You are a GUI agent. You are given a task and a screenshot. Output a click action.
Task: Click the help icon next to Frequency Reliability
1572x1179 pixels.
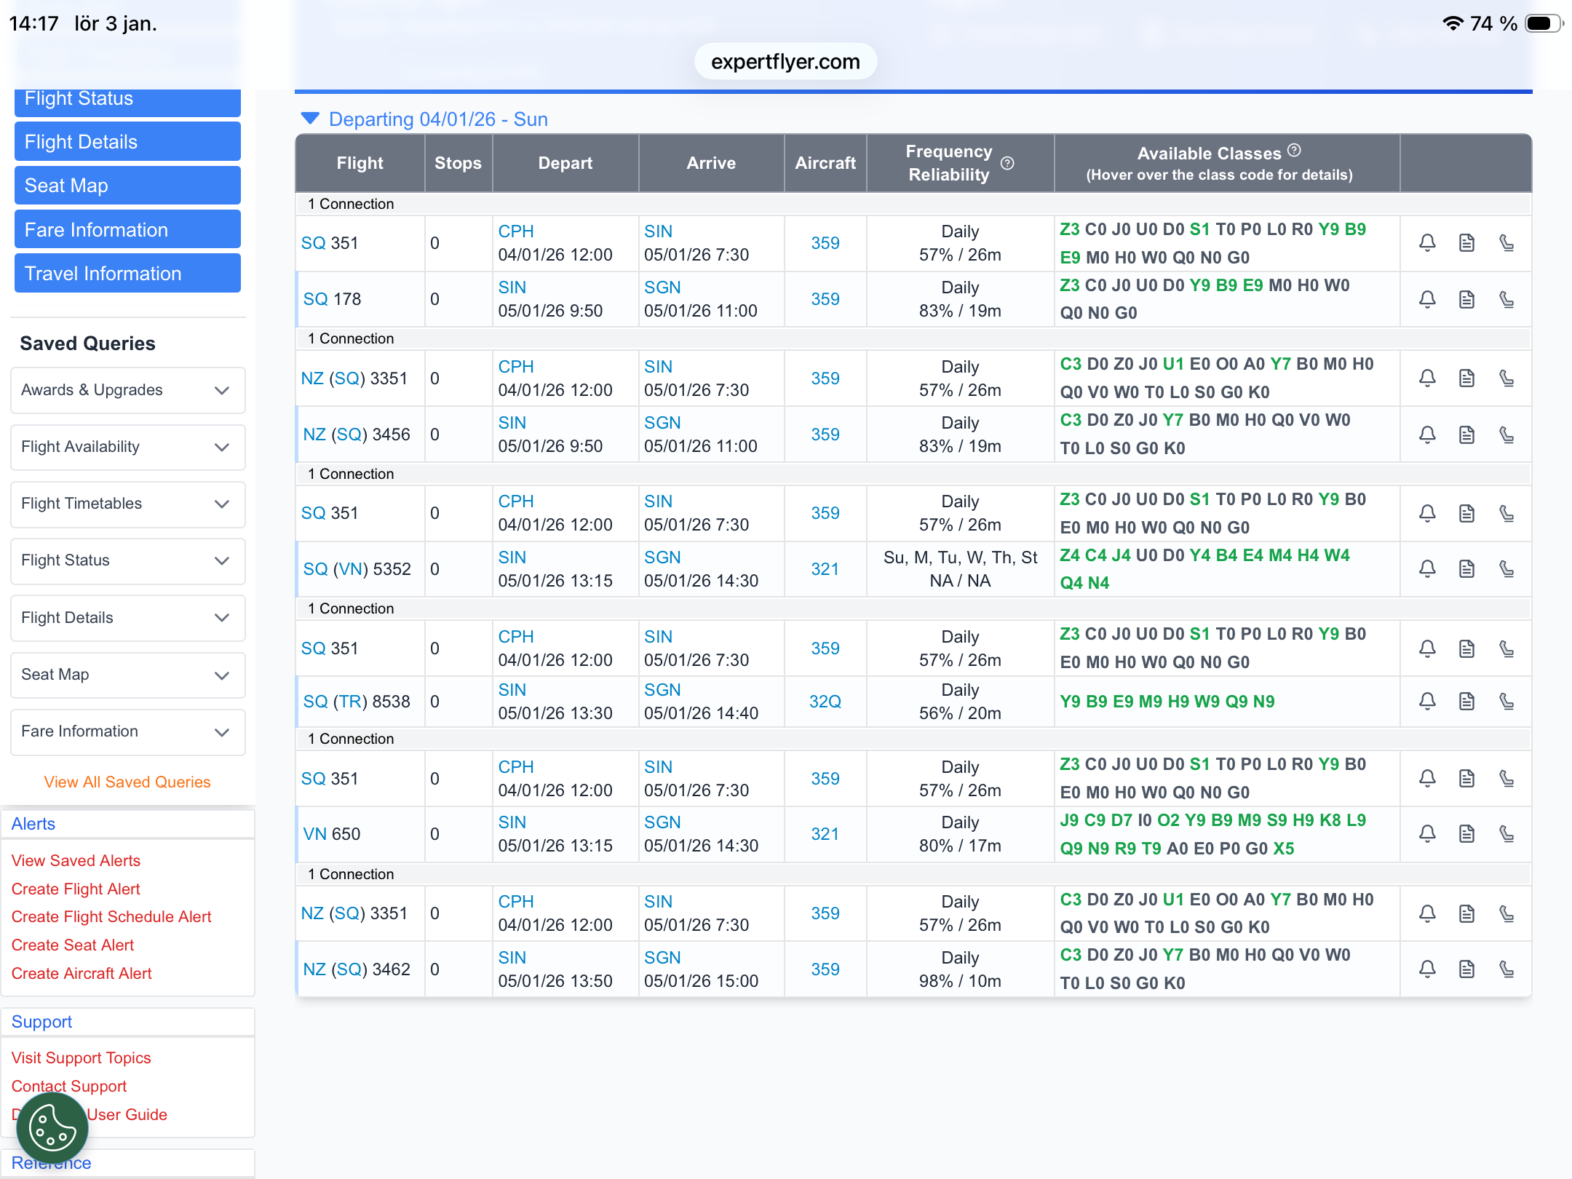1007,163
